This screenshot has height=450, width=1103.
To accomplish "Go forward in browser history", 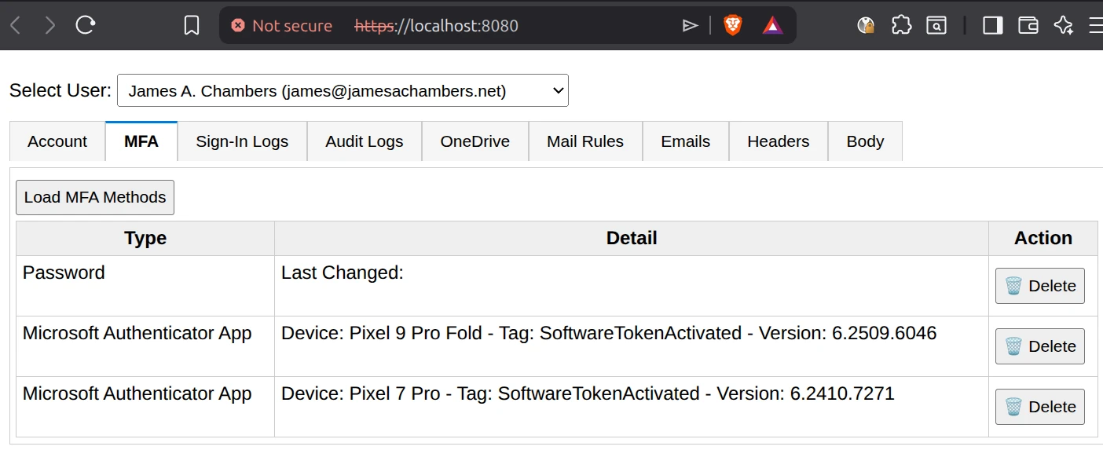I will click(x=50, y=26).
